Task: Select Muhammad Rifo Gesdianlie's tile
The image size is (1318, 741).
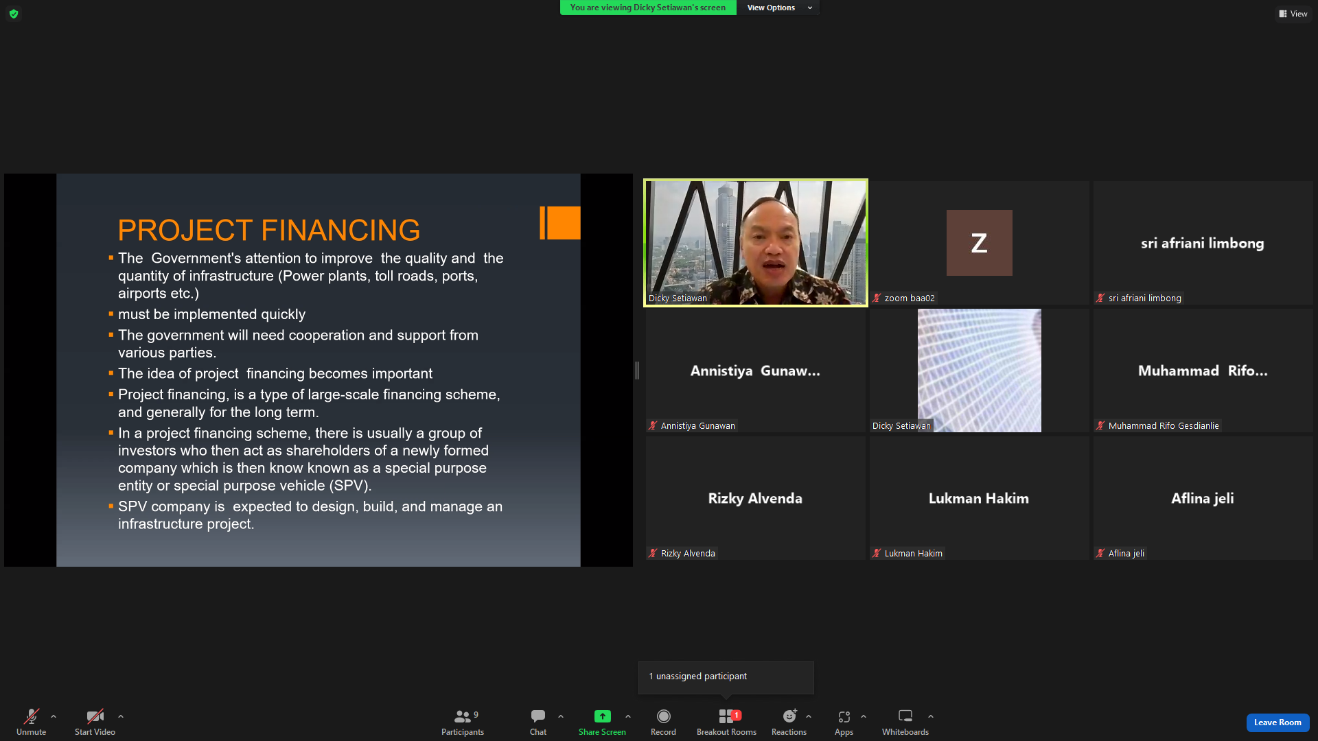Action: point(1203,370)
